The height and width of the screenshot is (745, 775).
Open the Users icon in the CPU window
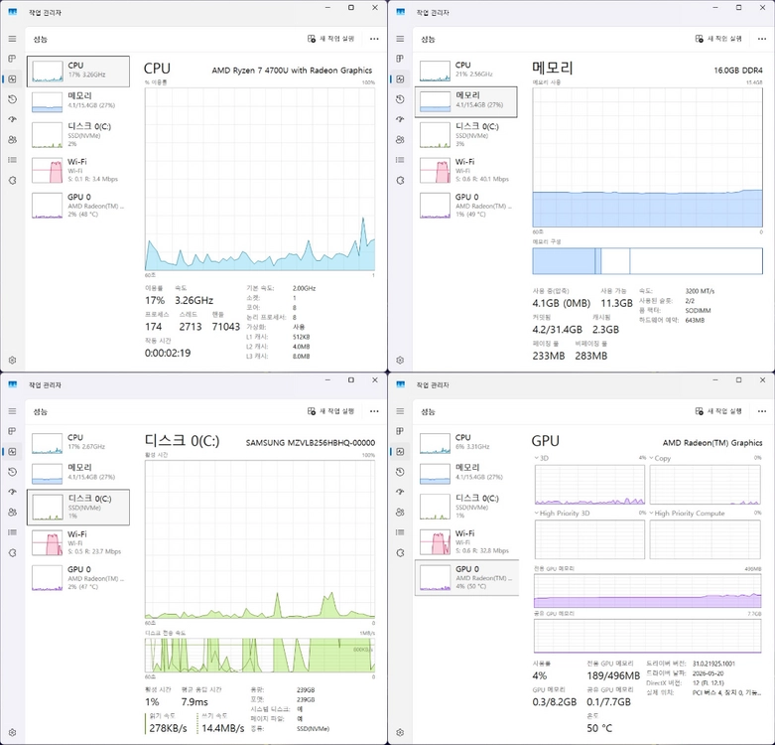point(12,139)
